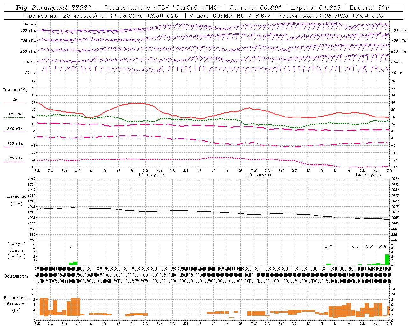Click the 13 августа date label

[259, 175]
